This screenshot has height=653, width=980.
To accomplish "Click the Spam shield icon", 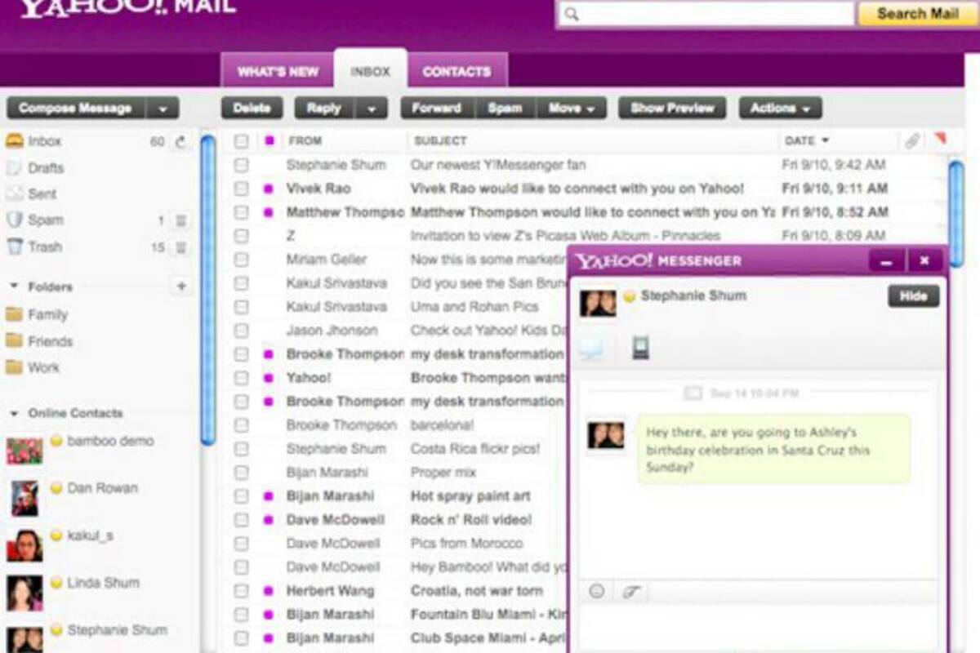I will point(14,220).
